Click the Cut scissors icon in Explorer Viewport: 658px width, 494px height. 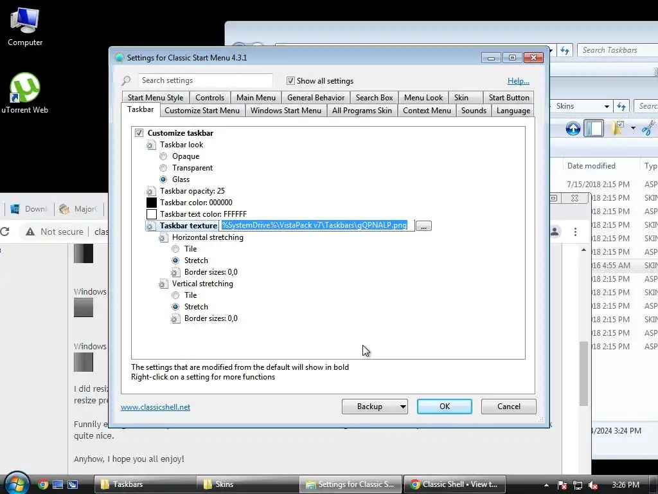click(649, 128)
